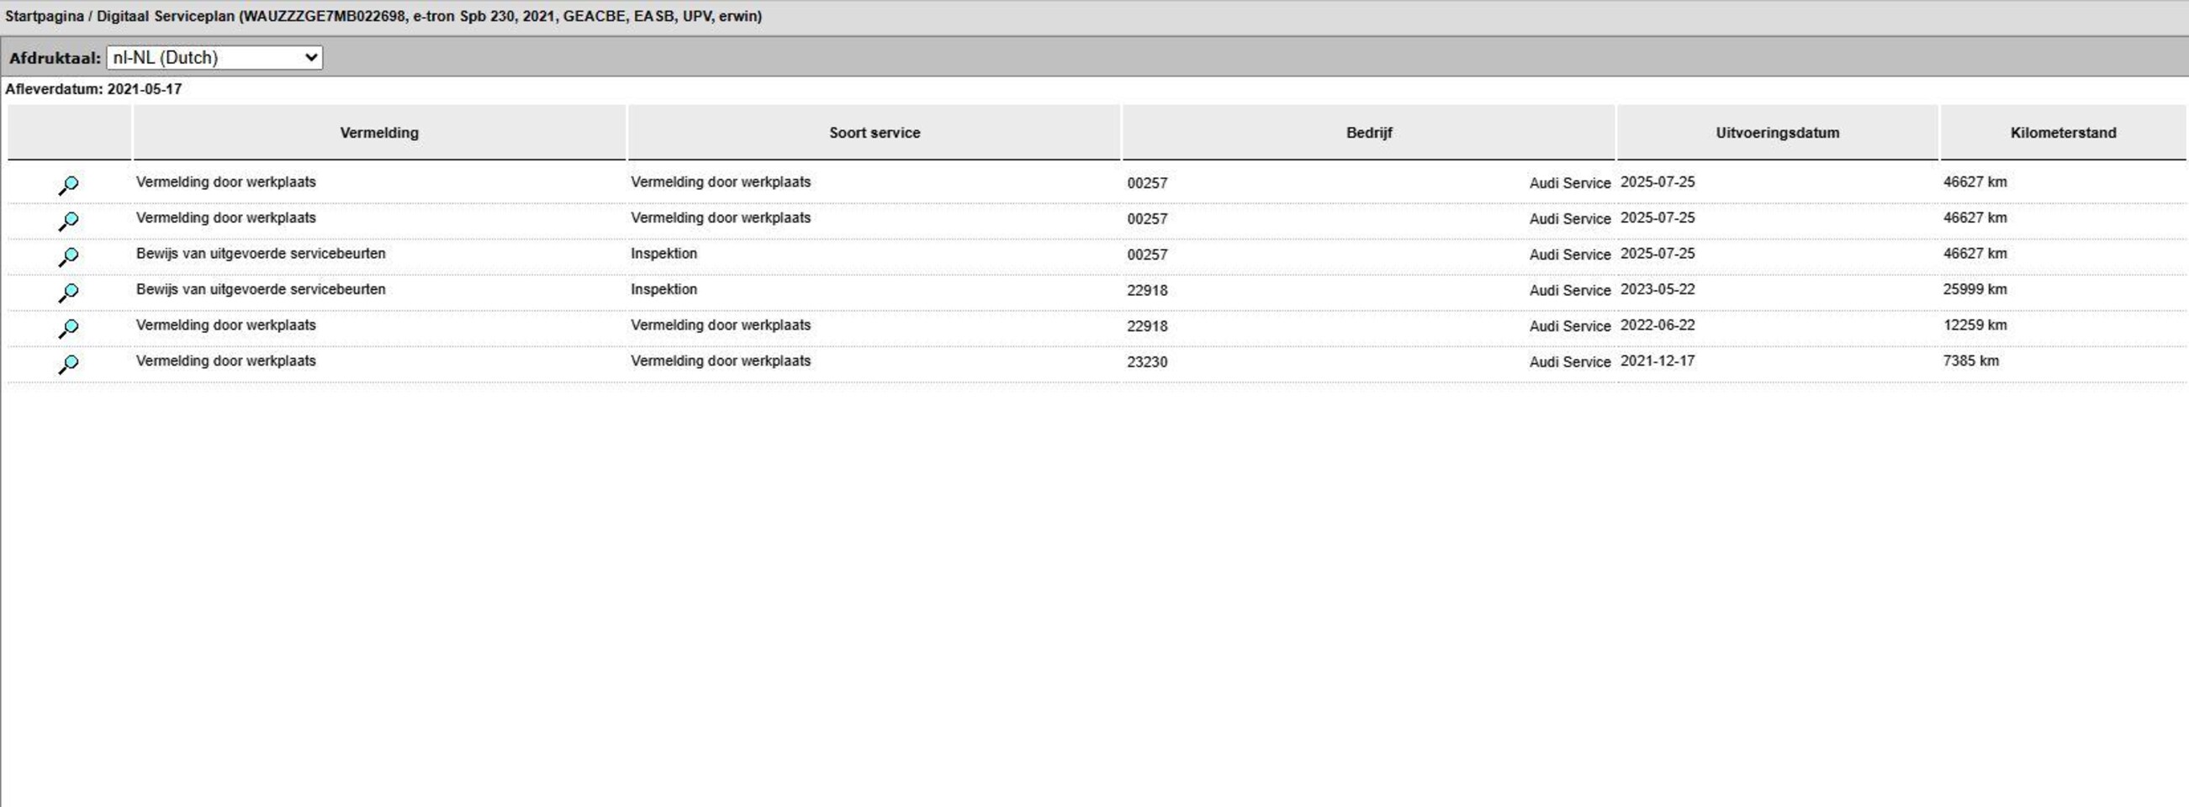Sort by the Bedrijf column header
The width and height of the screenshot is (2189, 807).
(x=1368, y=133)
